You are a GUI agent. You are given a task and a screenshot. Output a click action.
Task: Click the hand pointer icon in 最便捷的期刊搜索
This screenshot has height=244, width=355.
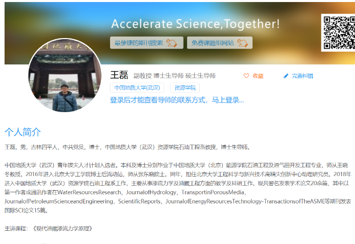pyautogui.click(x=171, y=43)
